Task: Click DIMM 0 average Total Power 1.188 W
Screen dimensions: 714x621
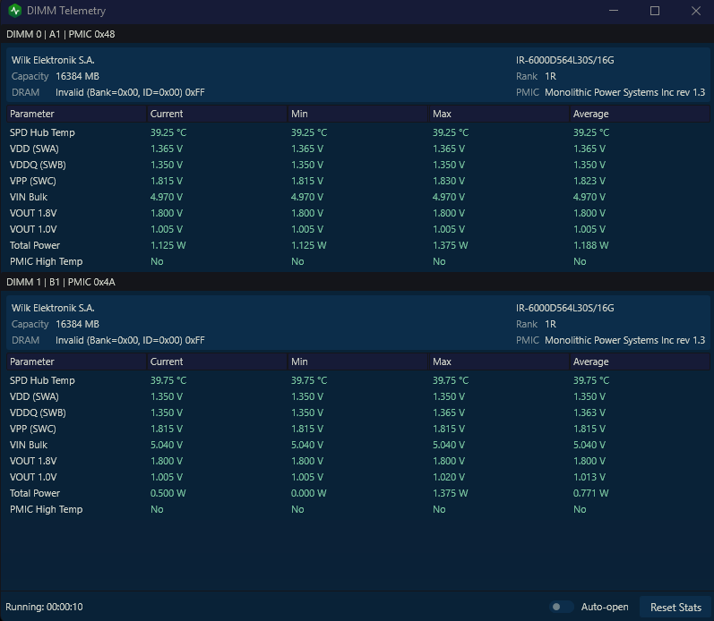Action: 590,245
